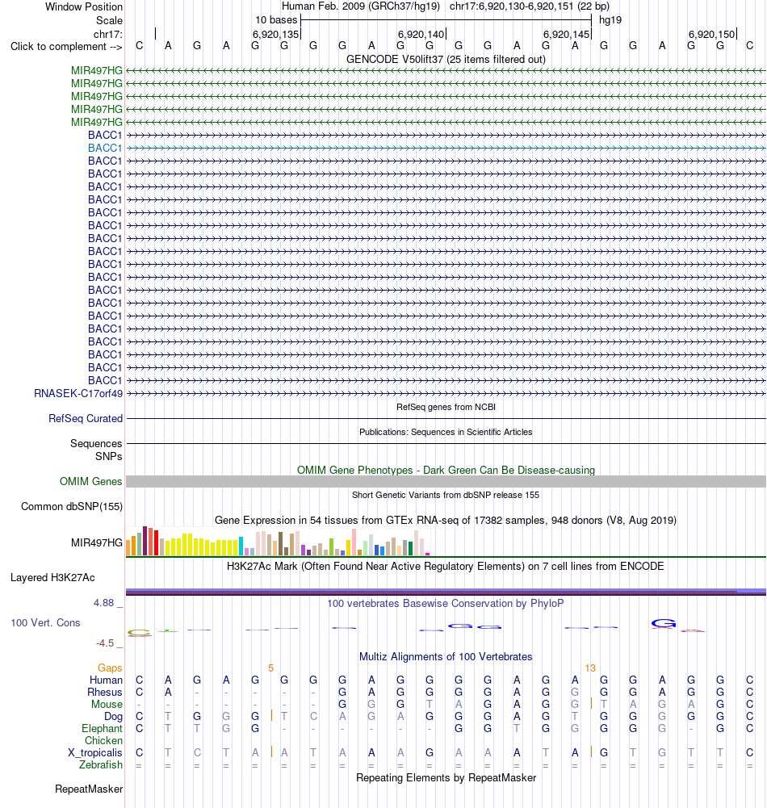Click the purple Layered H3K27Ac signal band
Screen dimensions: 767x808
coord(446,592)
